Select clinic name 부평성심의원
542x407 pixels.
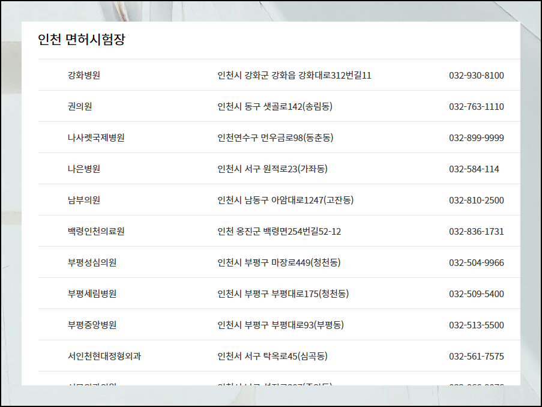coord(92,262)
